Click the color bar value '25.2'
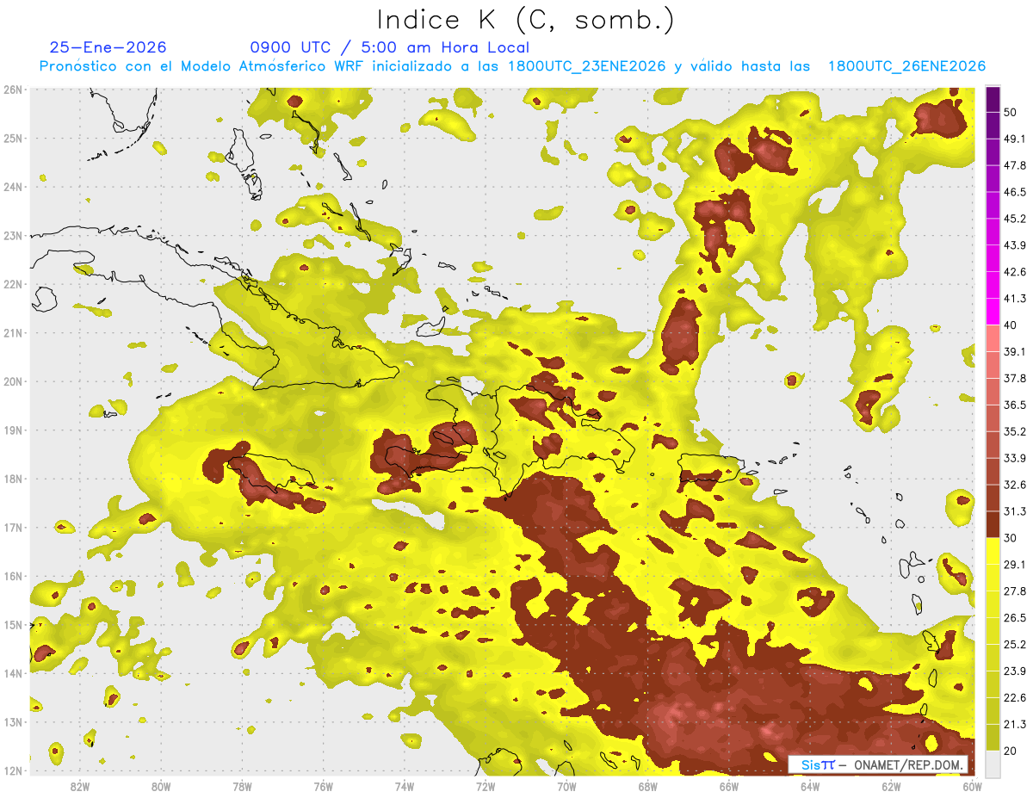 (x=1014, y=645)
